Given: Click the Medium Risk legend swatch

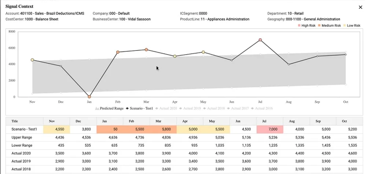Looking at the screenshot, I should coord(319,26).
